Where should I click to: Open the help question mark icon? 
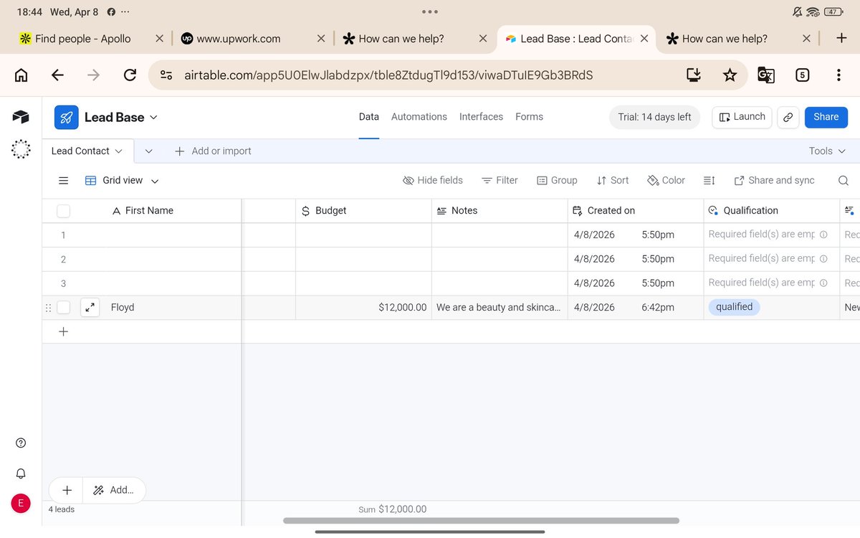21,443
